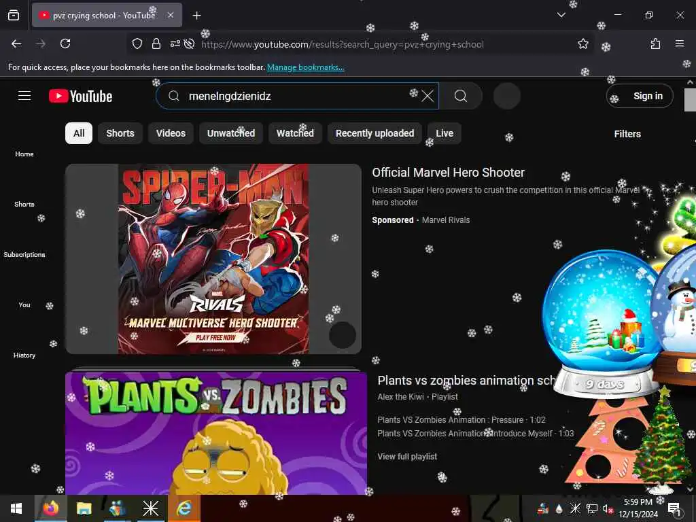Click Firefox icon in taskbar
Image resolution: width=696 pixels, height=522 pixels.
[x=50, y=508]
